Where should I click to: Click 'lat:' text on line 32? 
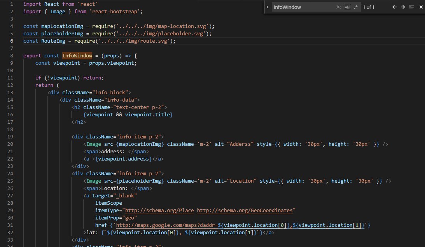coord(92,232)
